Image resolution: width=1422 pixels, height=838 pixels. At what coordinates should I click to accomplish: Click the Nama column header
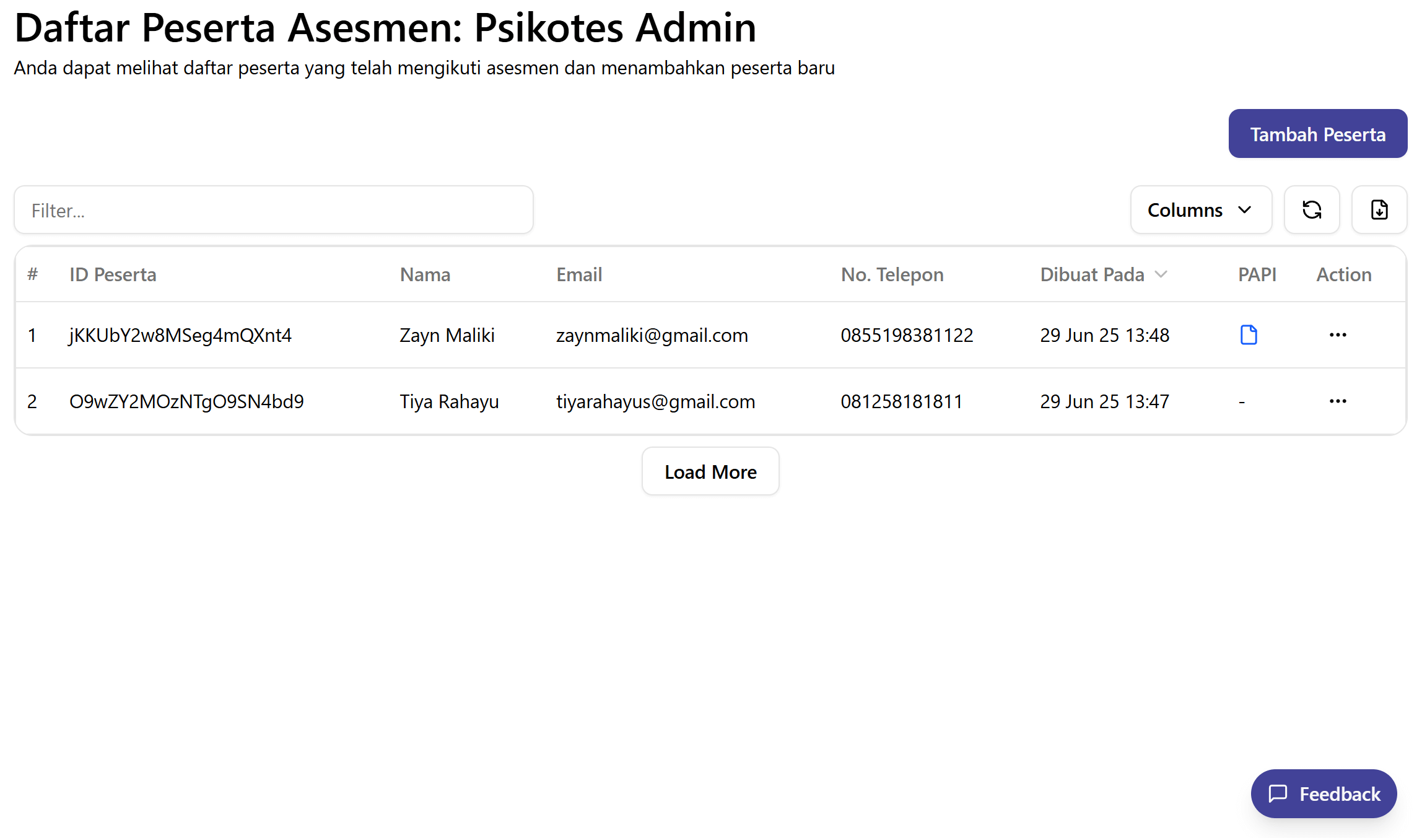(x=425, y=274)
